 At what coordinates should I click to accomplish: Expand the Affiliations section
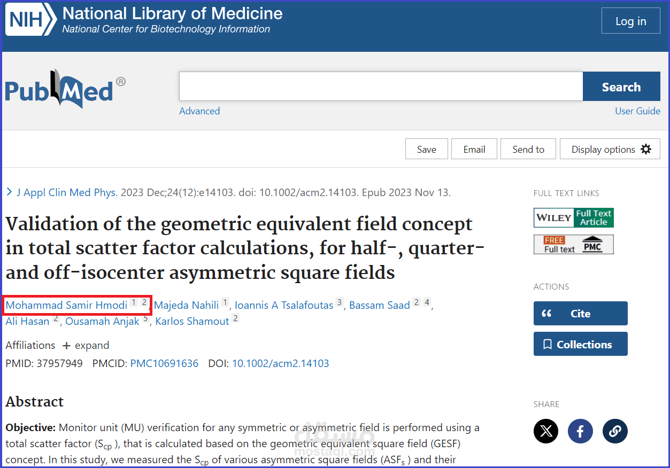click(86, 346)
